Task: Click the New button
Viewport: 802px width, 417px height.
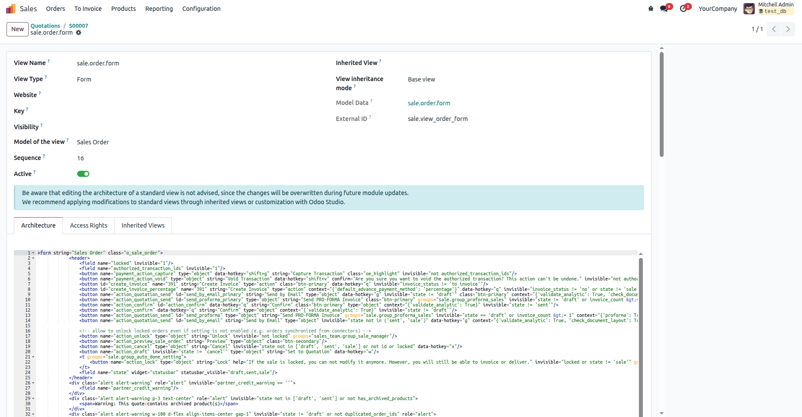Action: click(x=17, y=29)
